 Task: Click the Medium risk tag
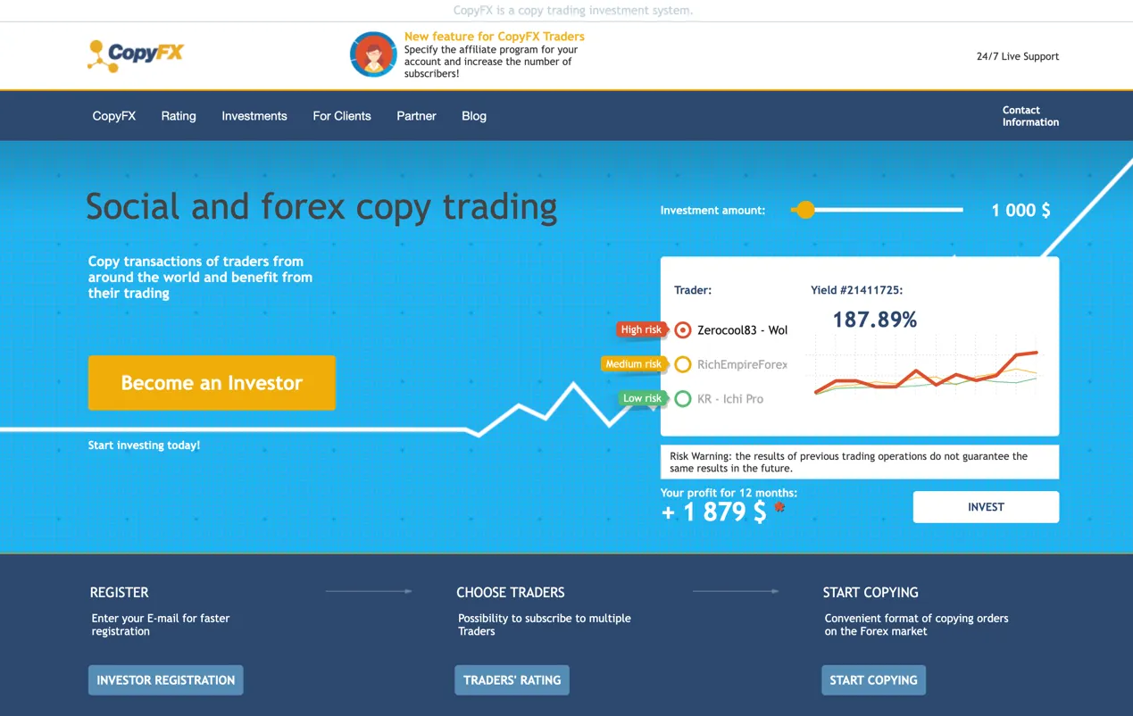pos(634,364)
